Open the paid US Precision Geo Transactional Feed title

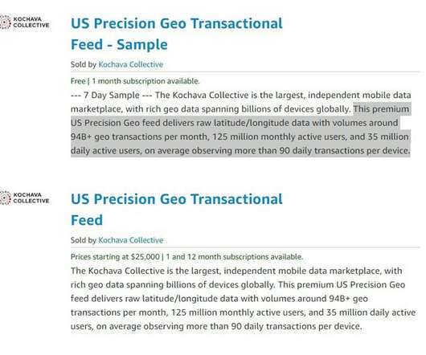click(177, 210)
